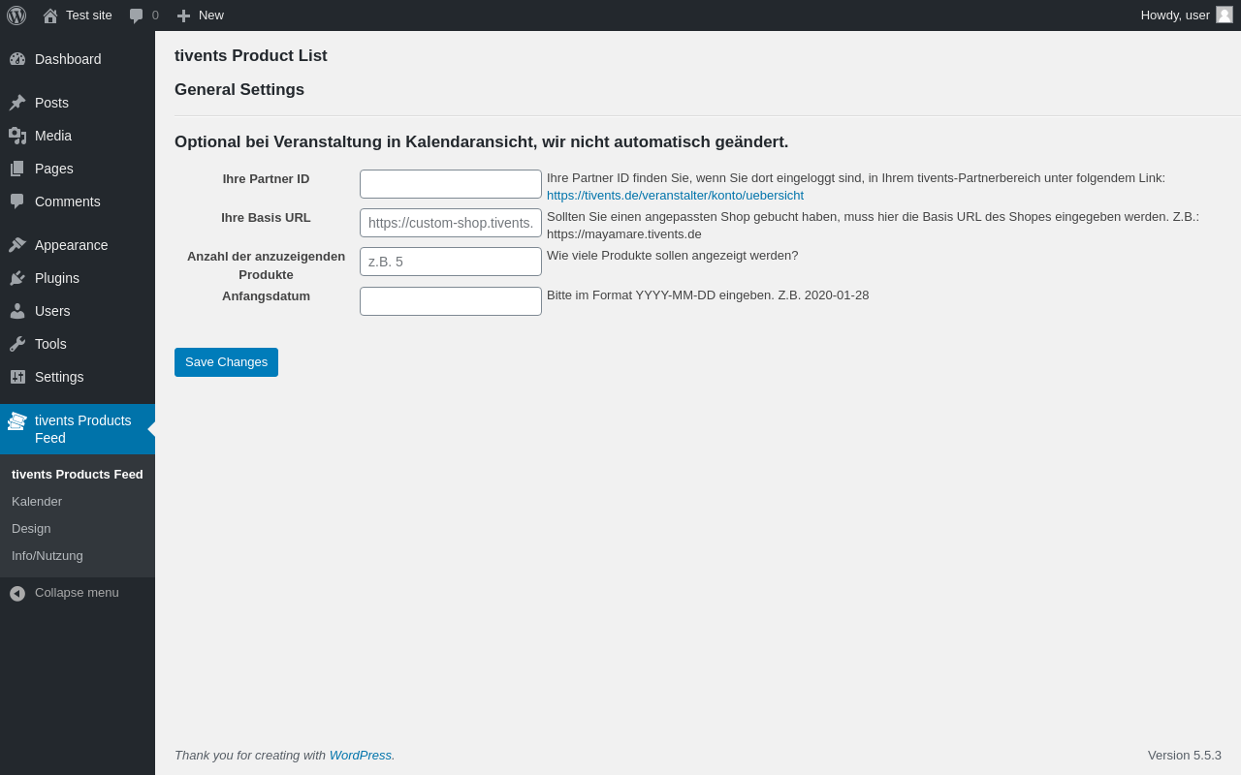Open the Dashboard menu item

(x=78, y=59)
